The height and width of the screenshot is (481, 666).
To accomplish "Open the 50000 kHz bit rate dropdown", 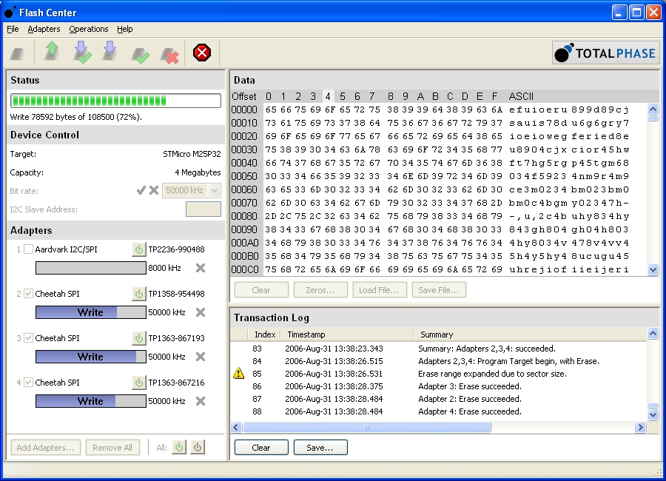I will [215, 190].
